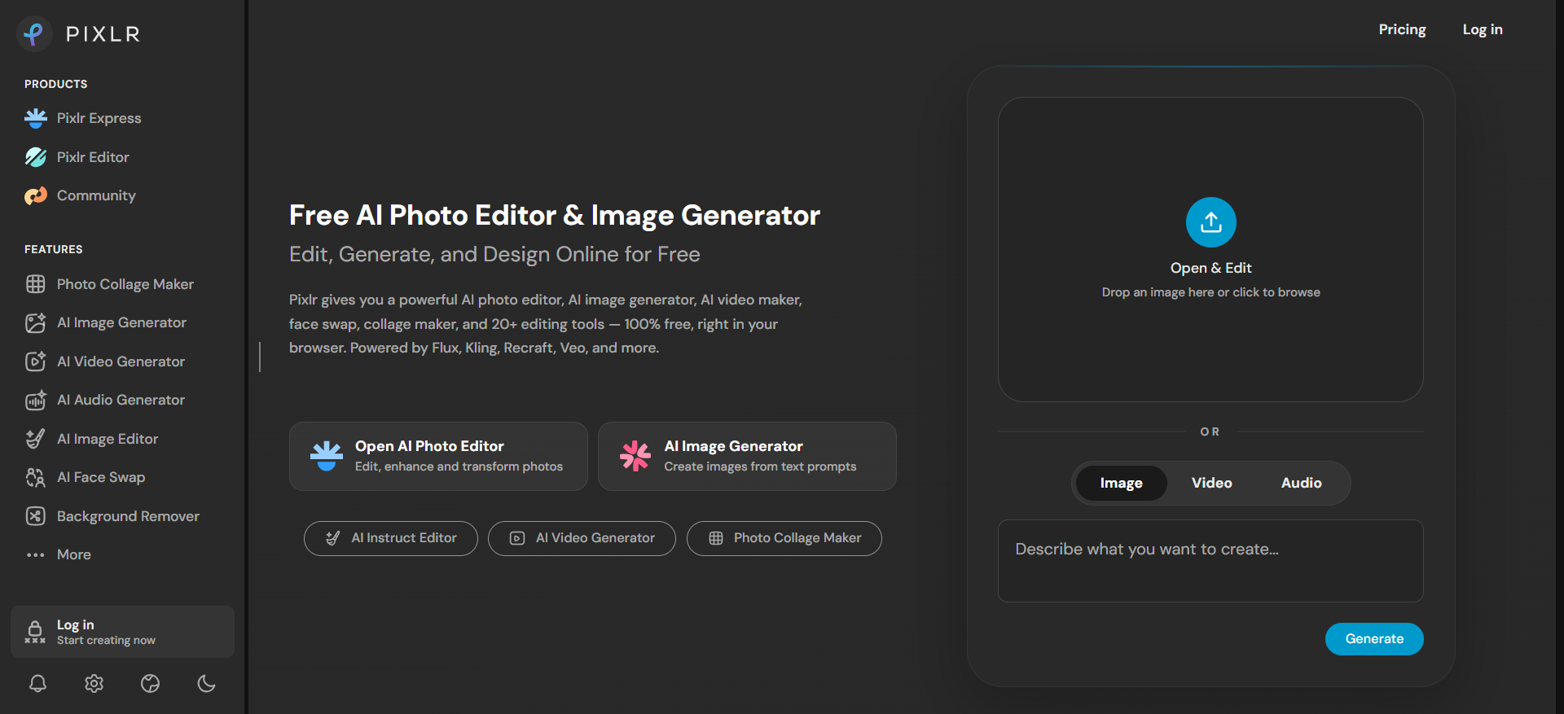
Task: Open AI Video Generator in sidebar
Action: point(105,361)
